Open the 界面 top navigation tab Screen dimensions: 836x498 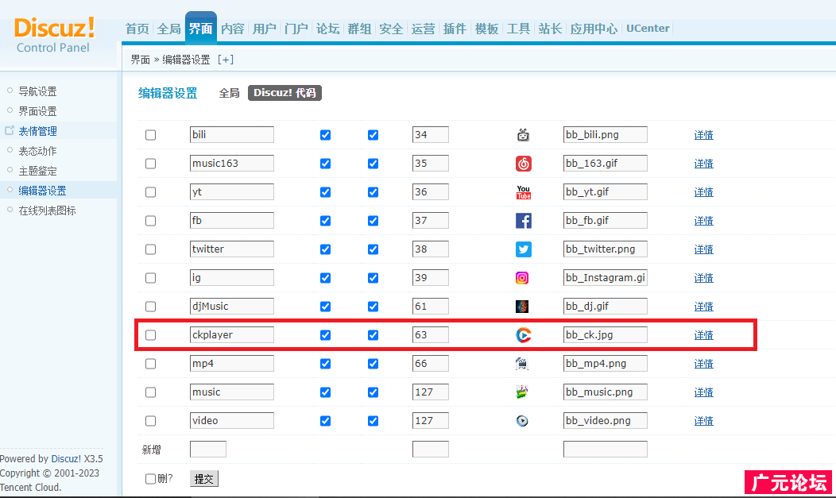(200, 29)
